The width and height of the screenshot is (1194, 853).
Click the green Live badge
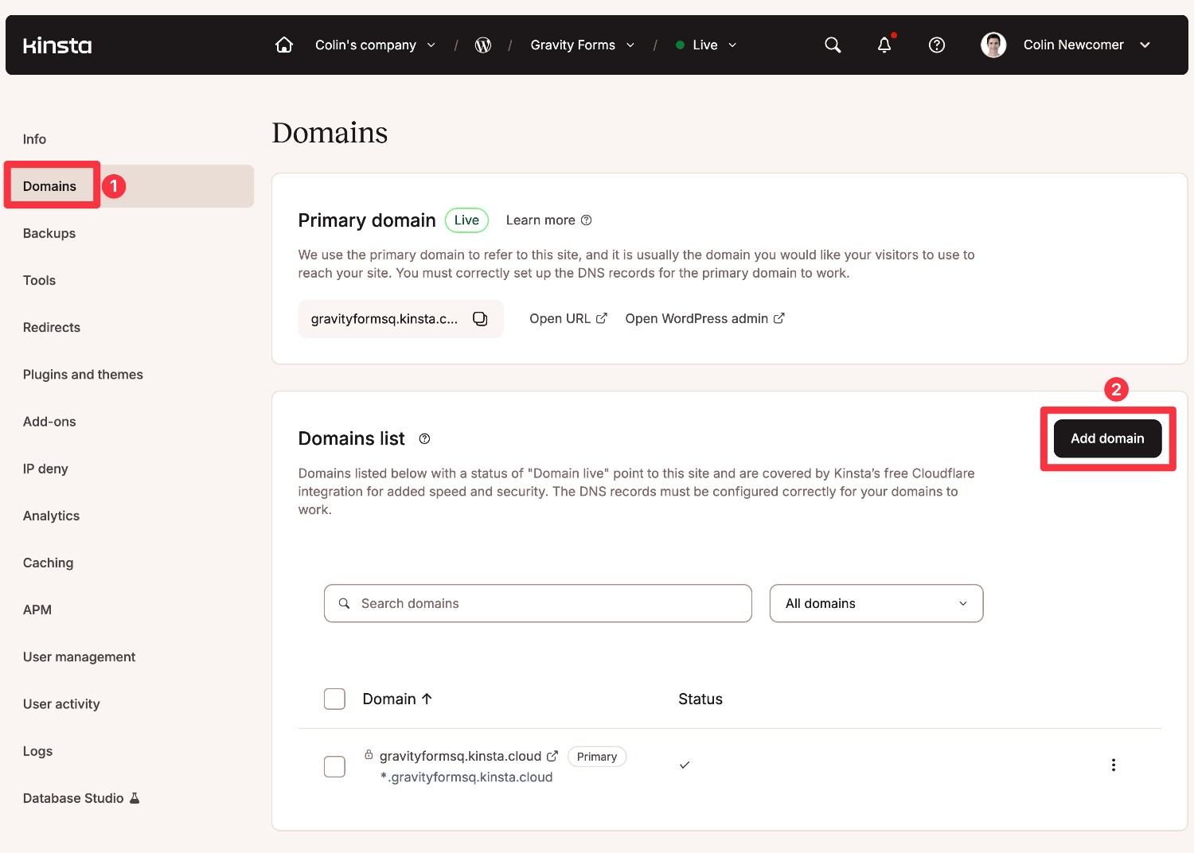pyautogui.click(x=466, y=220)
